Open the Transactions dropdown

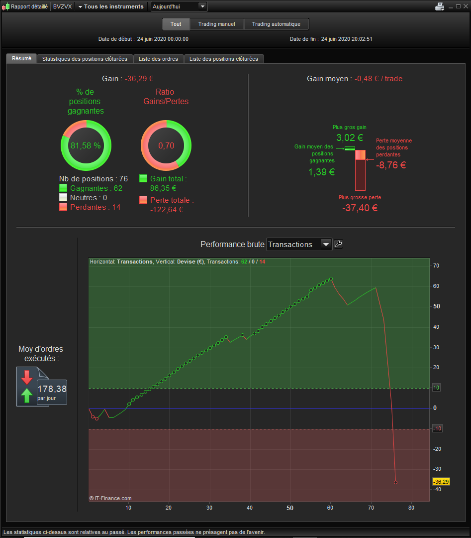click(299, 244)
